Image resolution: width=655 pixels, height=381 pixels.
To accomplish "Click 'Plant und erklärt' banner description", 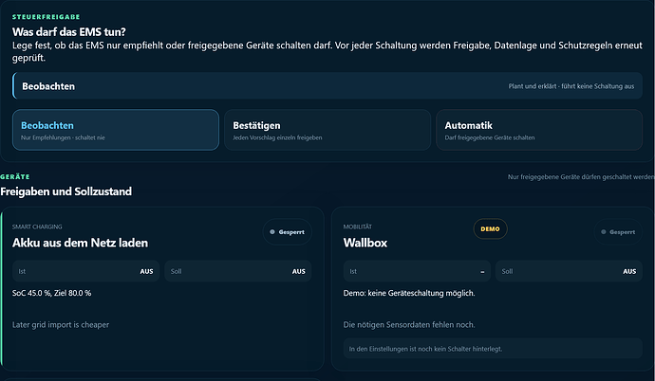I will [571, 86].
